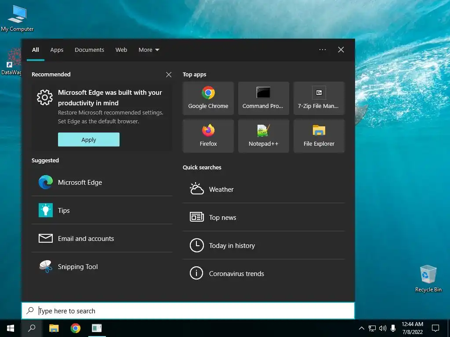Show hidden icons tray chevron
Viewport: 450px width, 337px height.
(x=362, y=328)
